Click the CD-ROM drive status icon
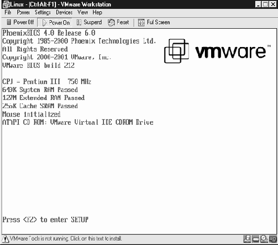278x245 pixels. (264, 239)
